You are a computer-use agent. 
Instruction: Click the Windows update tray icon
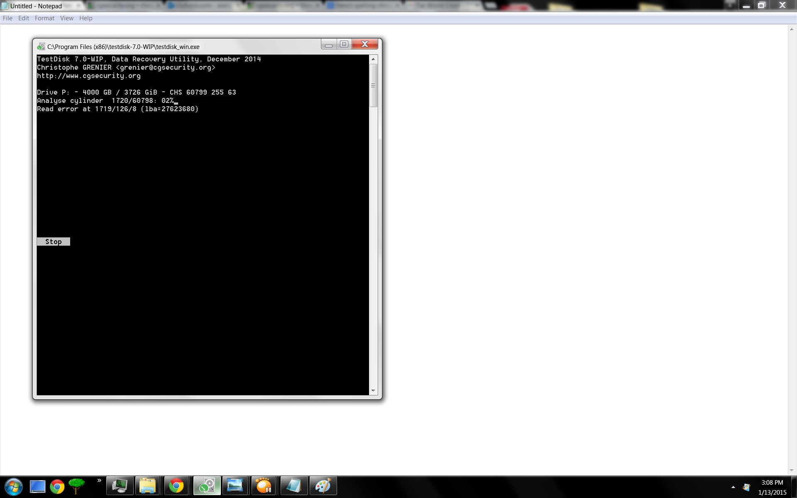(x=746, y=487)
